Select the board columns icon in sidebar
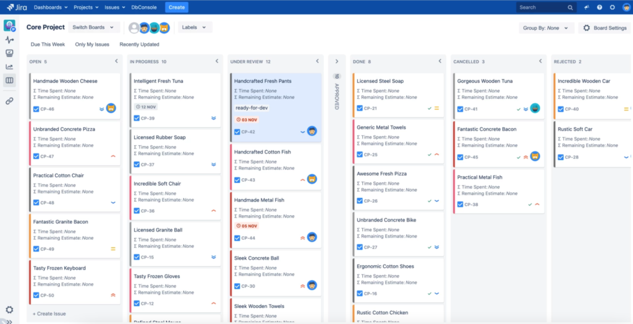Image resolution: width=633 pixels, height=324 pixels. pos(9,80)
